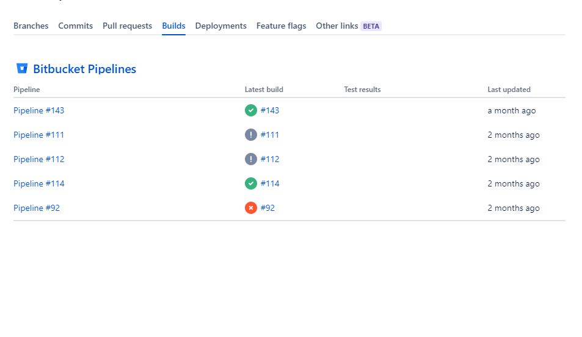The height and width of the screenshot is (337, 582).
Task: Select the Builds tab
Action: pos(173,26)
